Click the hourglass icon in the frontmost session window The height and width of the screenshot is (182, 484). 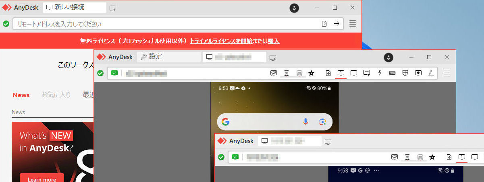click(x=407, y=157)
